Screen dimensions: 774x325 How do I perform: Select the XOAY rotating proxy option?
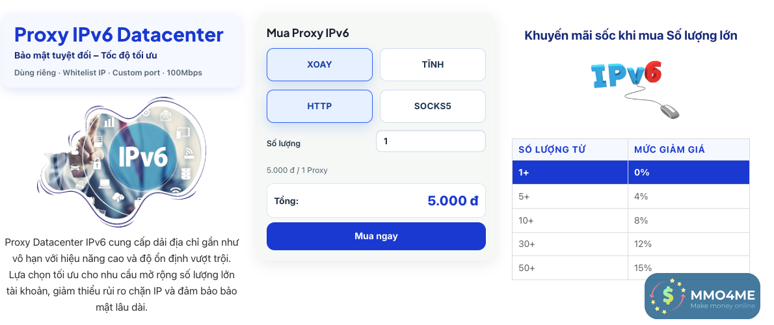[x=319, y=64]
